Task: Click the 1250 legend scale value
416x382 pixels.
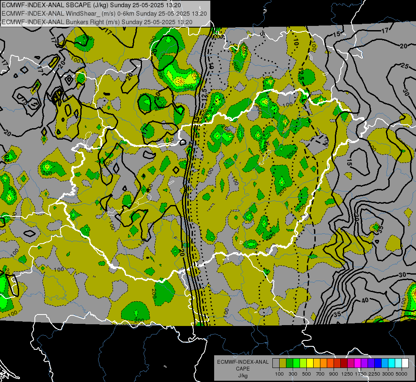Action: point(347,374)
